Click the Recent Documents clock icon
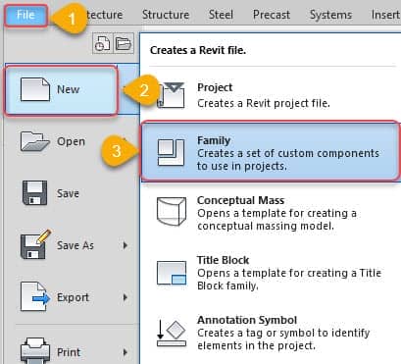Screen dimensions: 401x364 pyautogui.click(x=102, y=43)
